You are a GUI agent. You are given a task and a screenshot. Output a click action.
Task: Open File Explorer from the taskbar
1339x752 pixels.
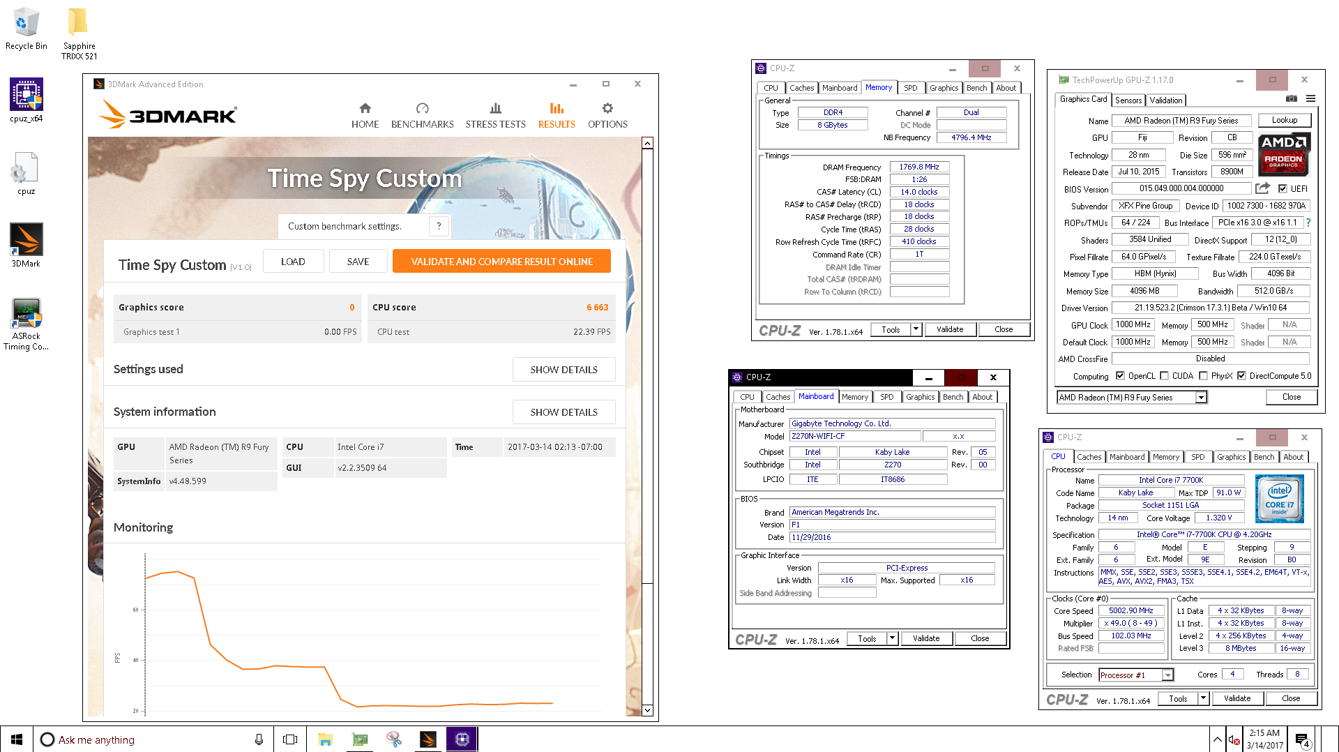click(325, 739)
